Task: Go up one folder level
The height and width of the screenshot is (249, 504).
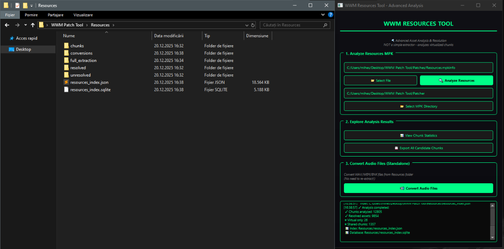Action: pos(33,25)
